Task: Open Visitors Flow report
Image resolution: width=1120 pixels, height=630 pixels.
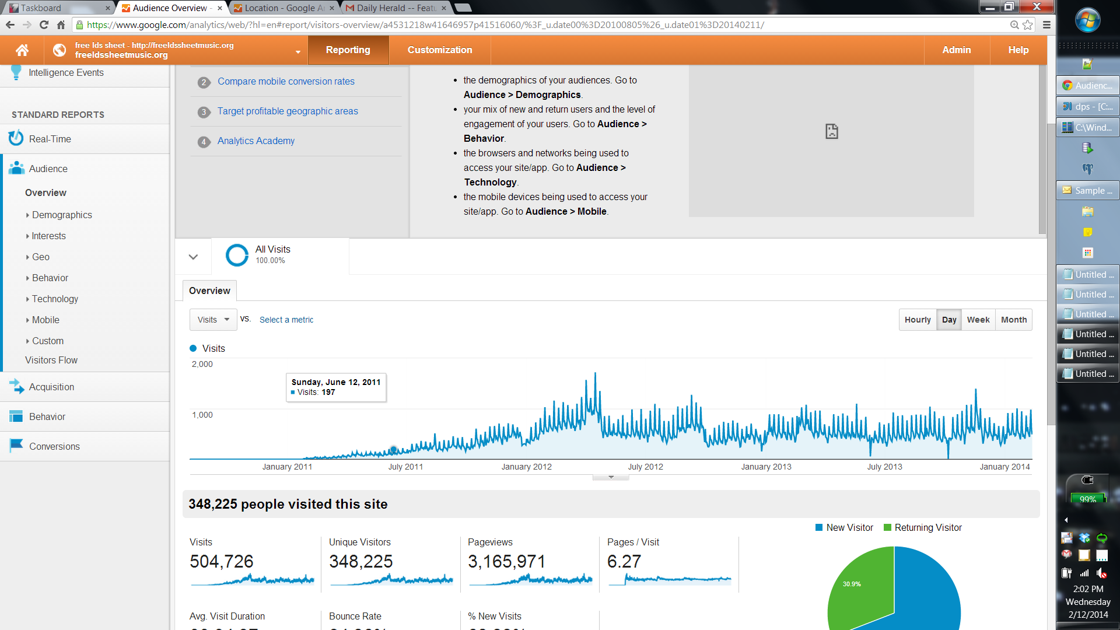Action: click(51, 360)
